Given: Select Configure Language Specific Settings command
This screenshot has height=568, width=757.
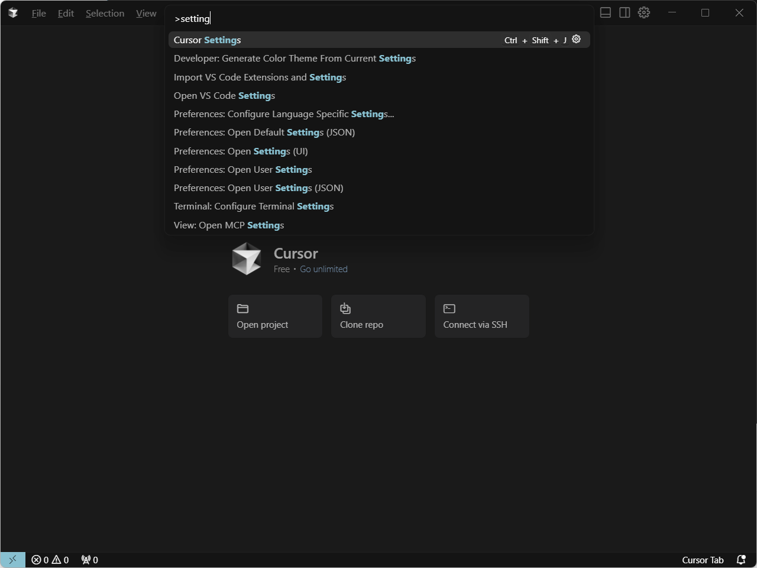Looking at the screenshot, I should (x=379, y=114).
